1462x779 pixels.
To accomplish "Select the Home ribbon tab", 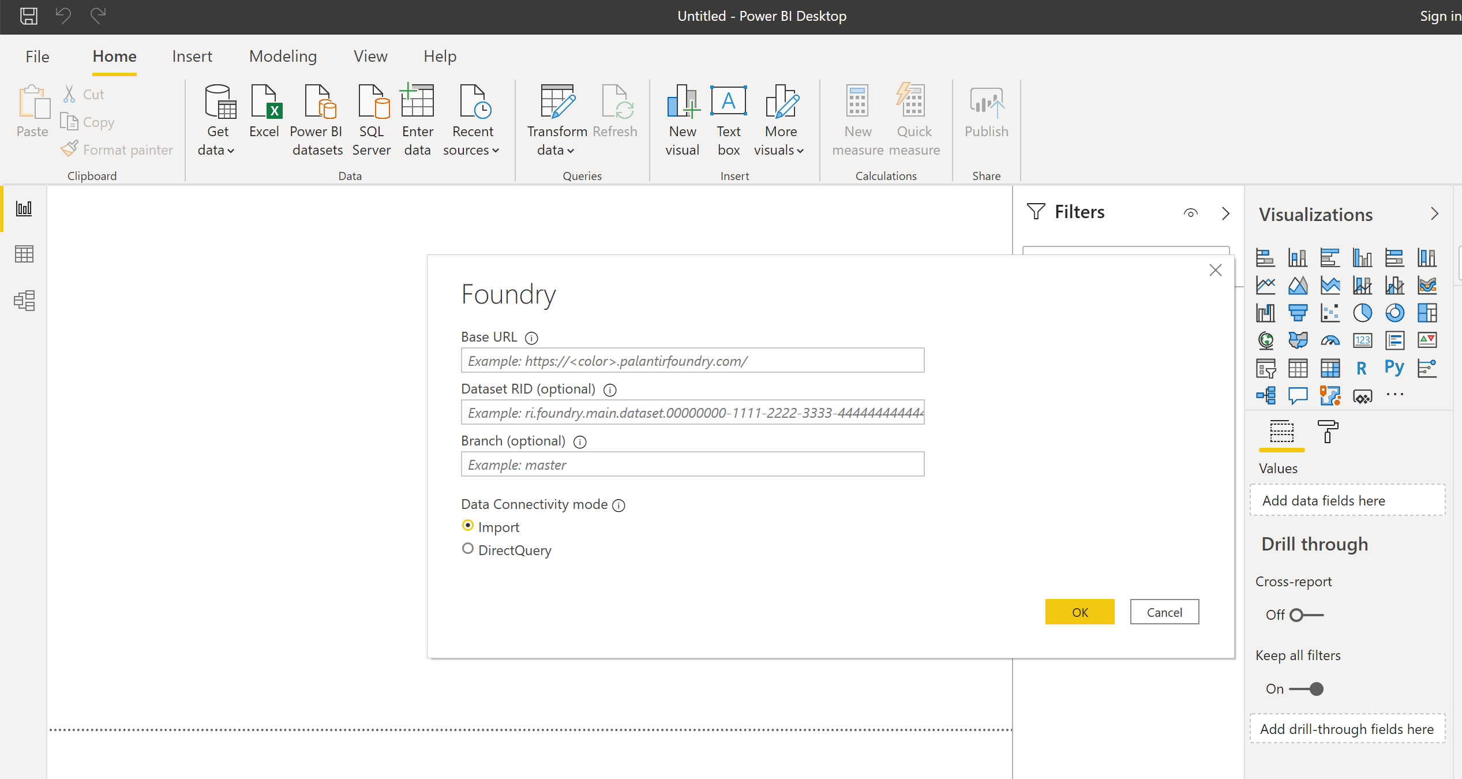I will [x=114, y=57].
